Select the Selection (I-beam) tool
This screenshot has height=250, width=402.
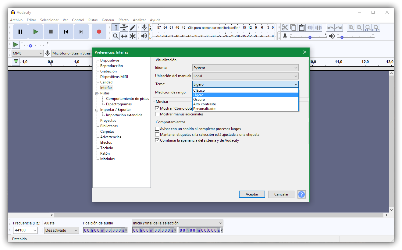click(x=116, y=28)
